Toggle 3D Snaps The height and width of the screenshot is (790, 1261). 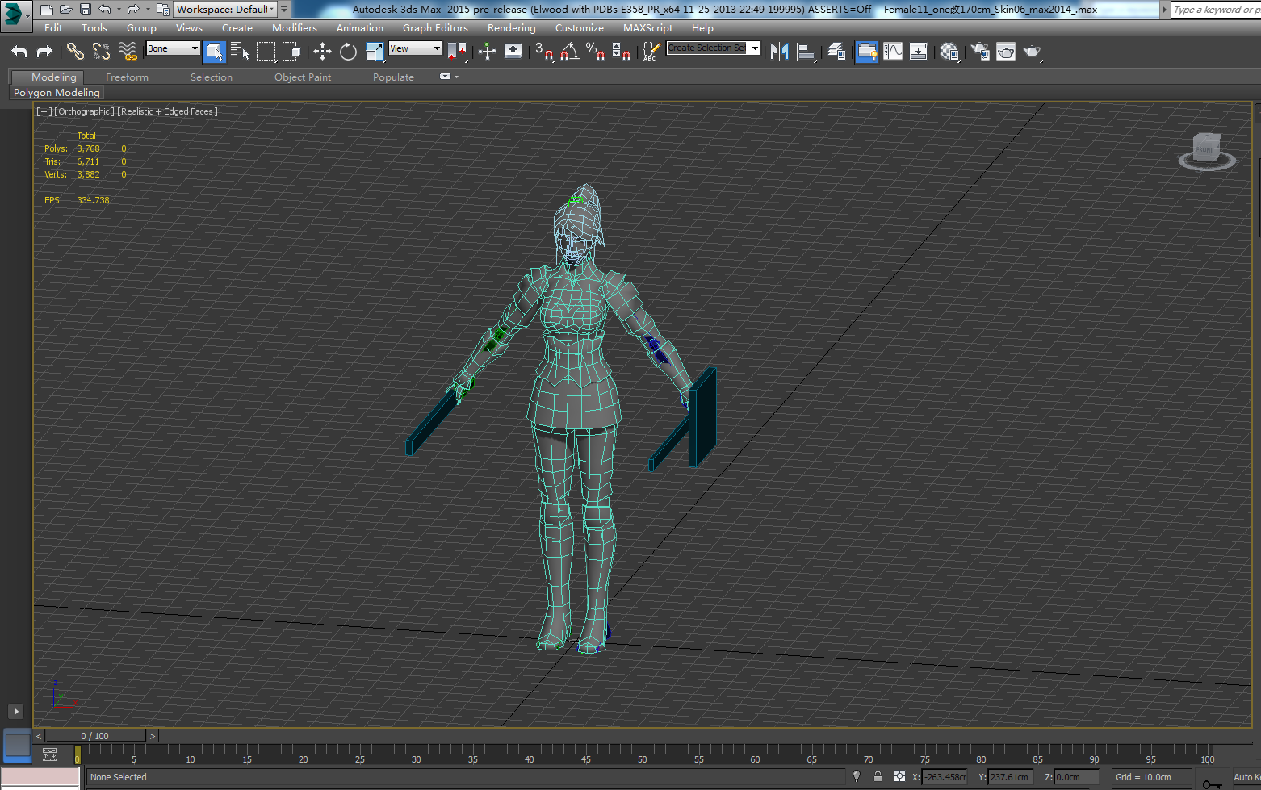(544, 52)
